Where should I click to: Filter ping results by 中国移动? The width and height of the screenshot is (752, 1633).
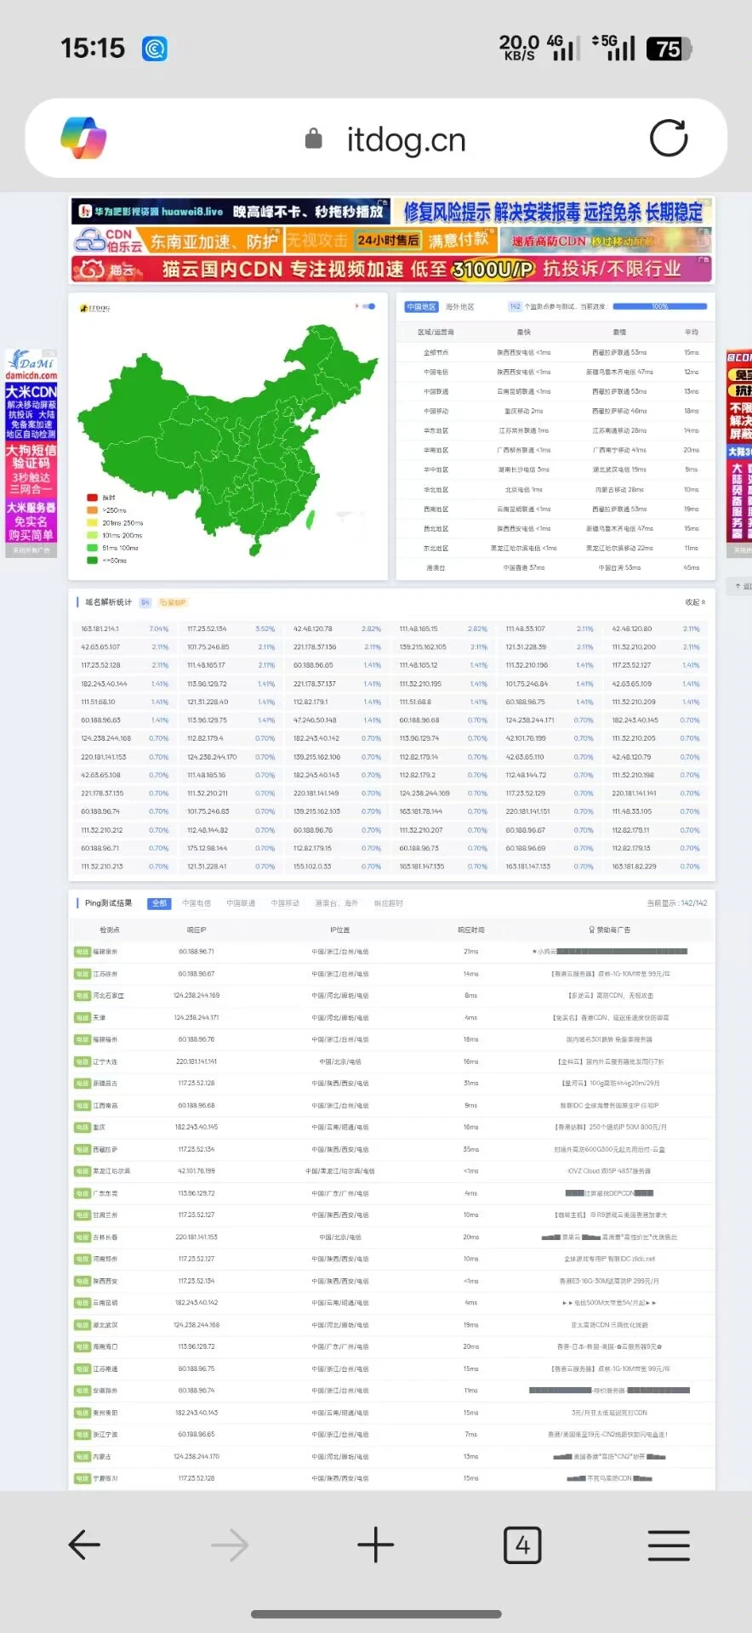[x=285, y=903]
